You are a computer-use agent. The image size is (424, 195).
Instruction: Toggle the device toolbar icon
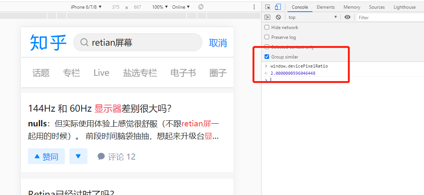pos(278,7)
